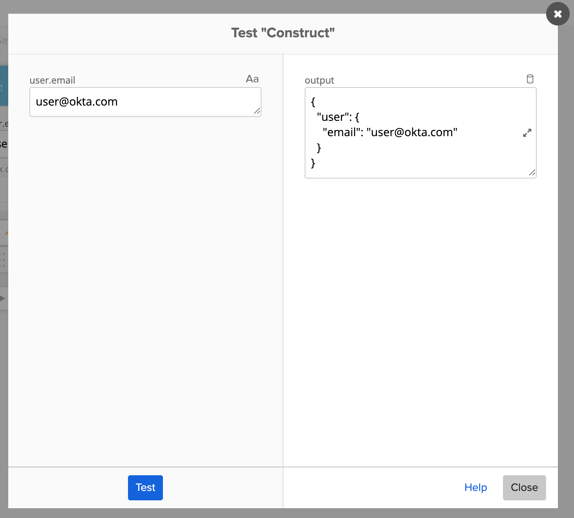Expand the output field with the arrows icon
The width and height of the screenshot is (574, 518).
click(x=527, y=133)
